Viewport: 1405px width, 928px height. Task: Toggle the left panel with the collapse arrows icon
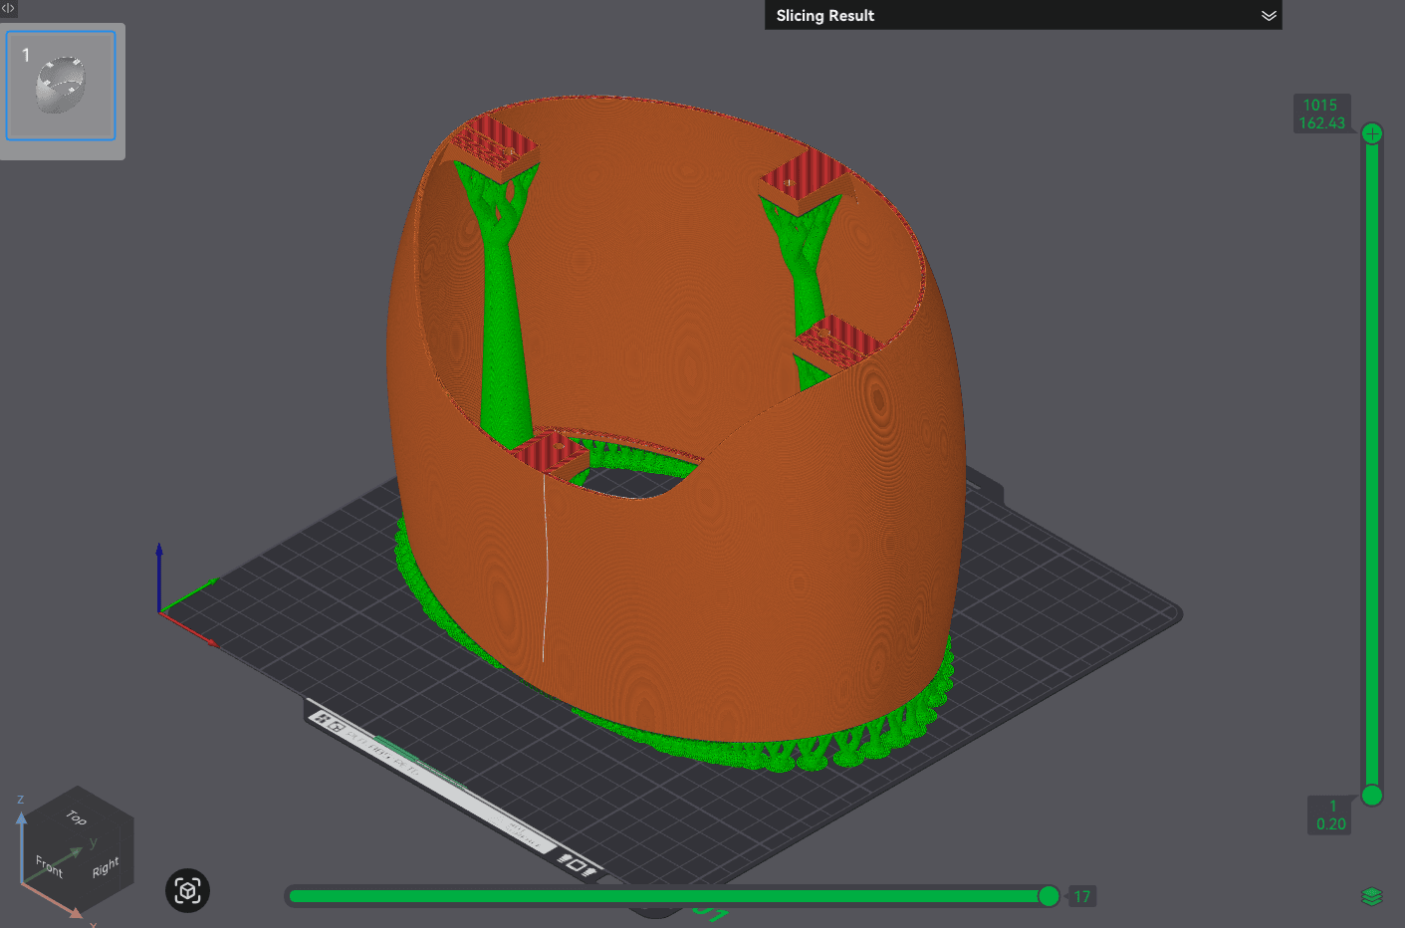8,9
